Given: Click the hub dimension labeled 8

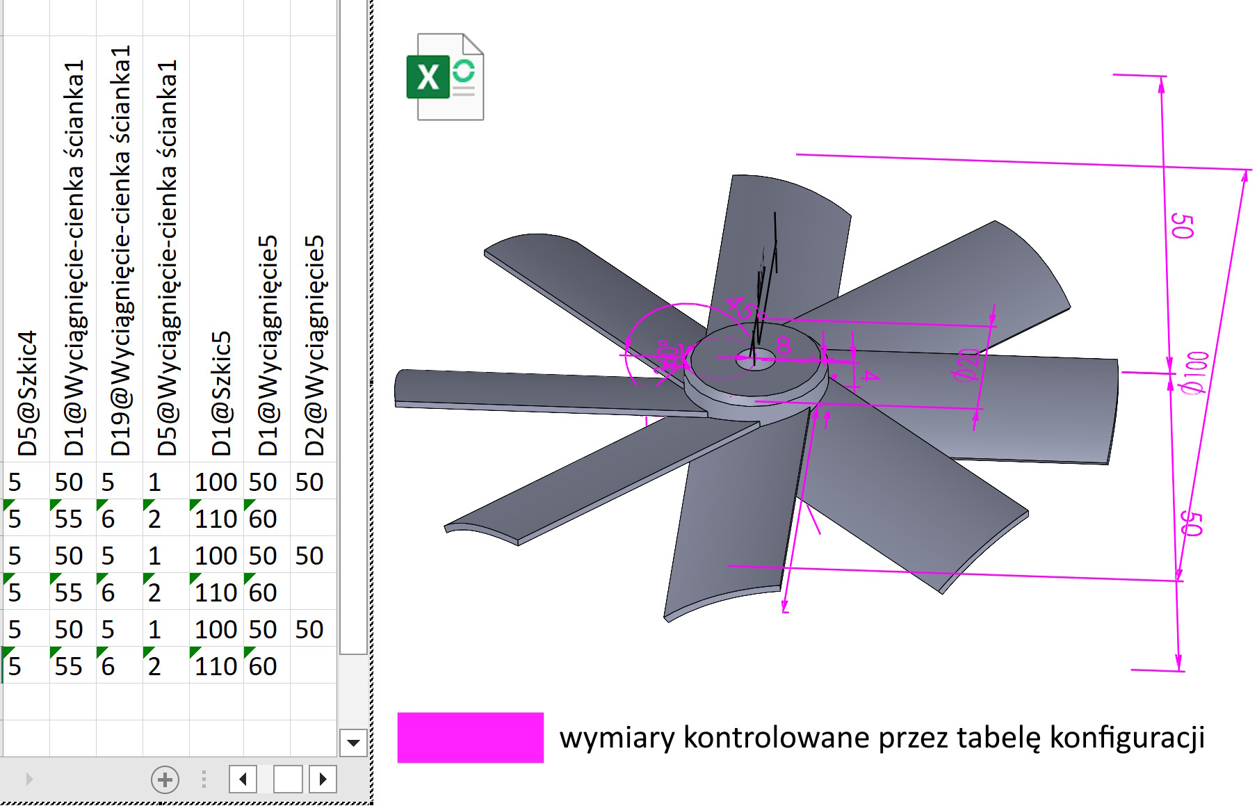Looking at the screenshot, I should [x=784, y=346].
